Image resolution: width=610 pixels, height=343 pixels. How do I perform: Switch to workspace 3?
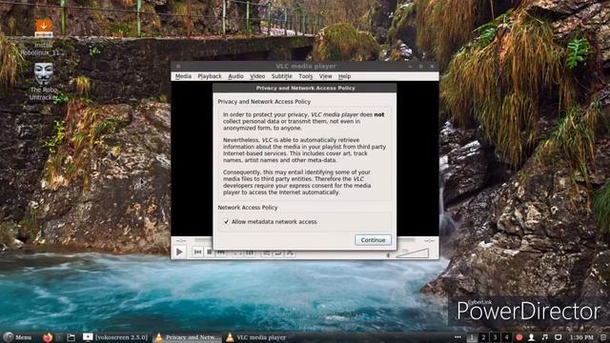point(495,337)
